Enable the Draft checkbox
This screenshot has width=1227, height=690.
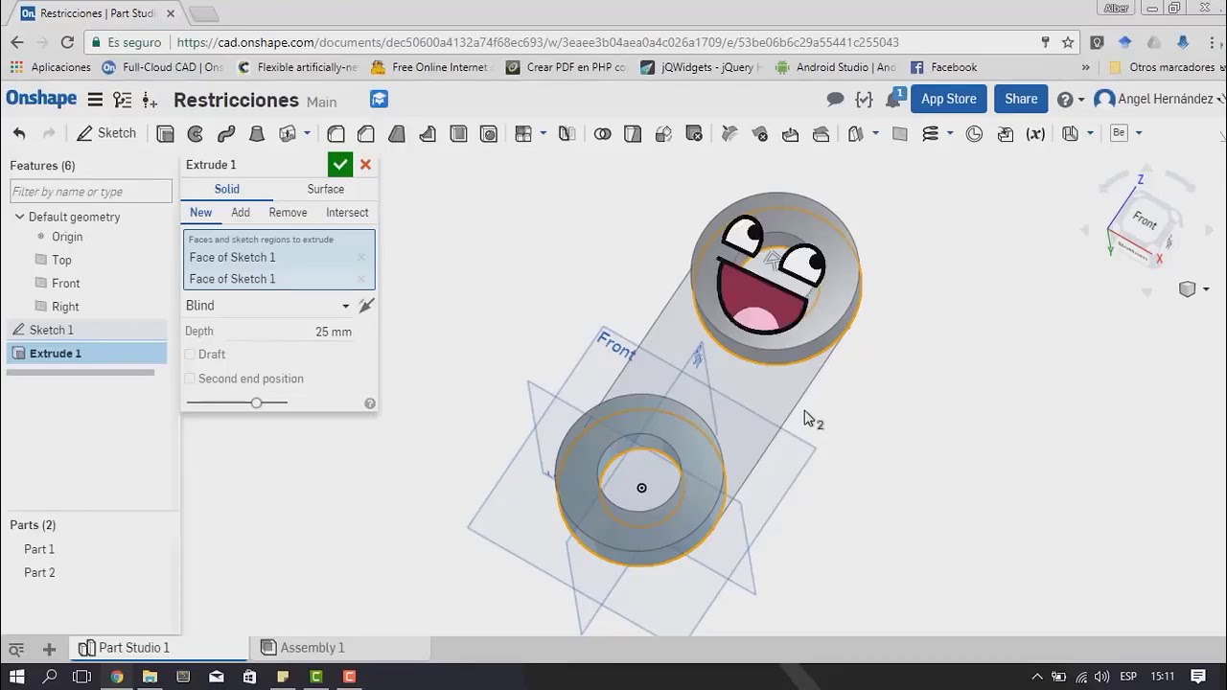(190, 355)
